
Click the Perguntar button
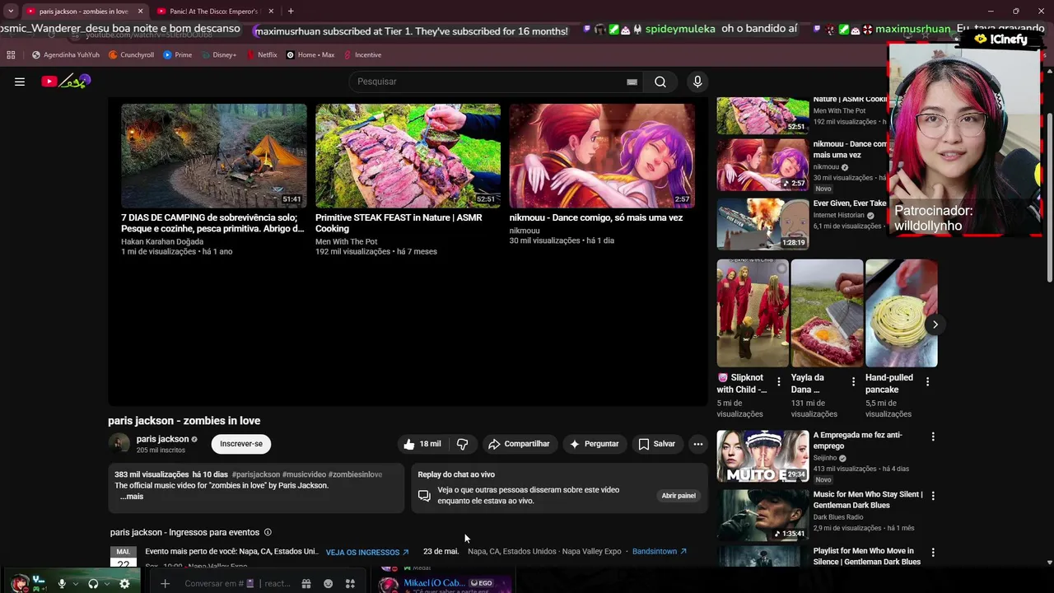[x=595, y=444]
